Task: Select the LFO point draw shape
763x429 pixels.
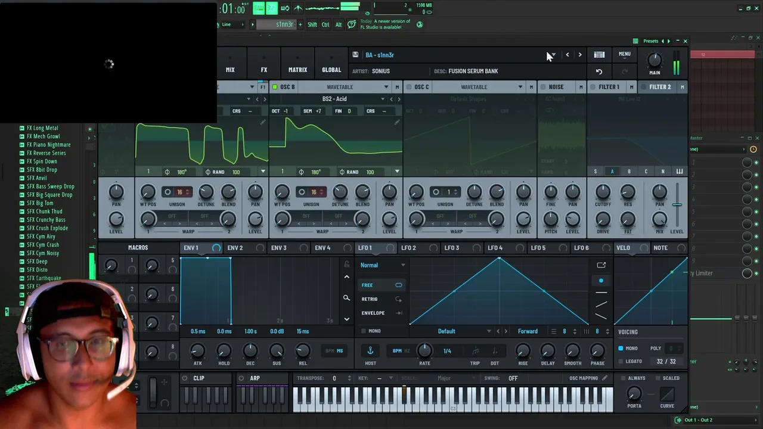Action: coord(601,281)
